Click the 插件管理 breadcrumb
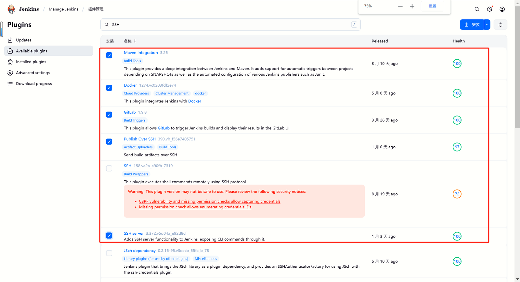Viewport: 520px width, 282px height. 96,9
